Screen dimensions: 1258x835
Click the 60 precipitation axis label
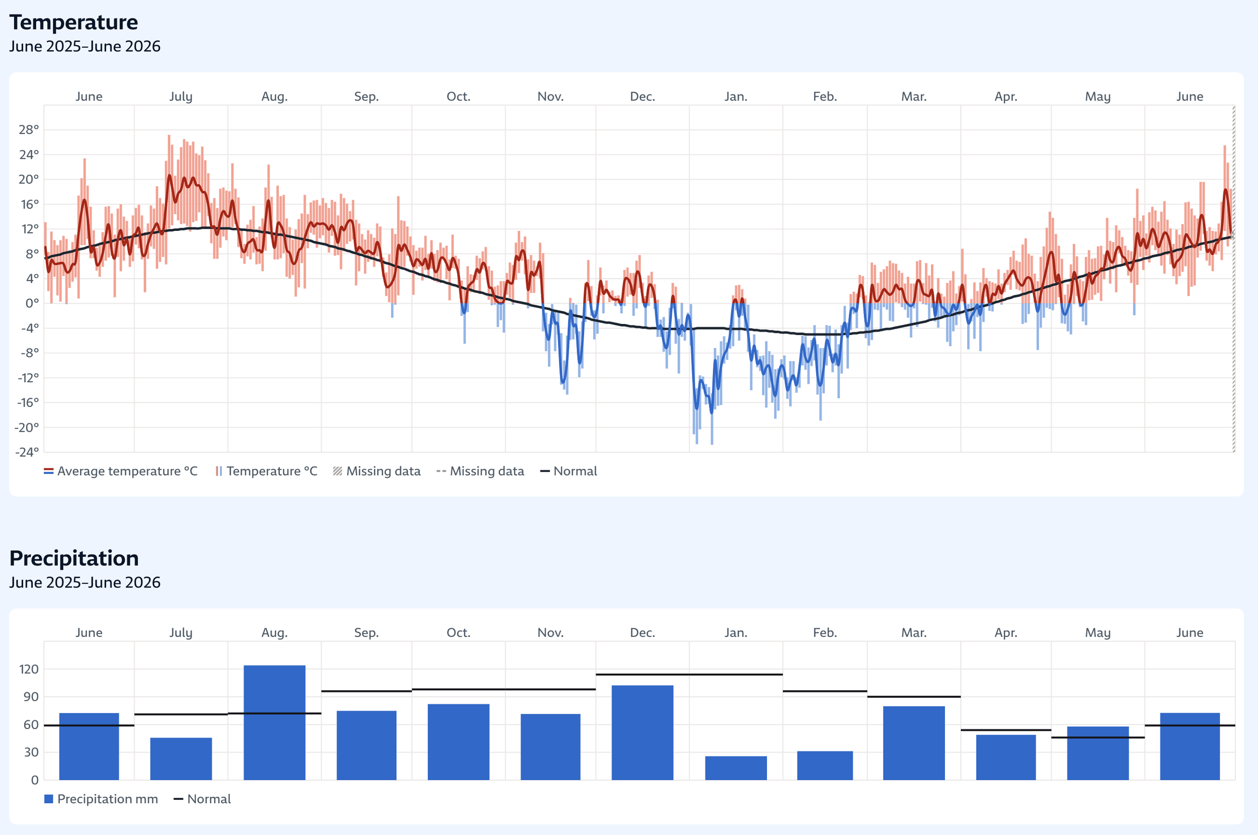[x=32, y=725]
